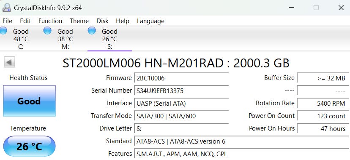Click the Power On Count label
This screenshot has height=160, width=350.
pos(272,116)
